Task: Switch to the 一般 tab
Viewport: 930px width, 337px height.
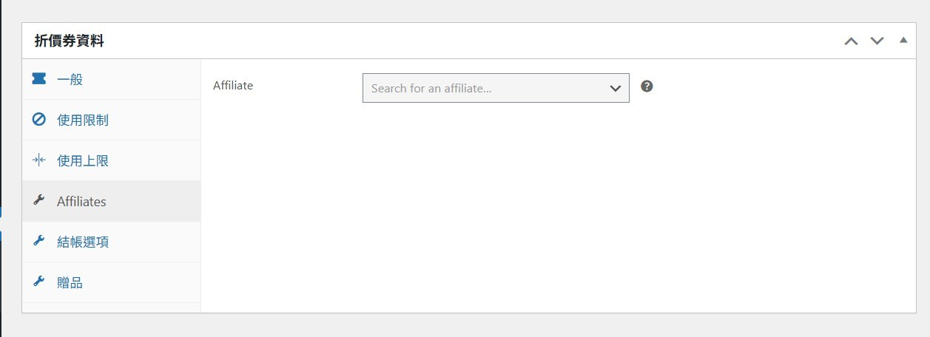Action: 70,79
